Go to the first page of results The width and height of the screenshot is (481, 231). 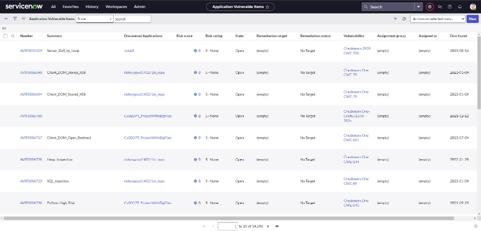pyautogui.click(x=204, y=226)
